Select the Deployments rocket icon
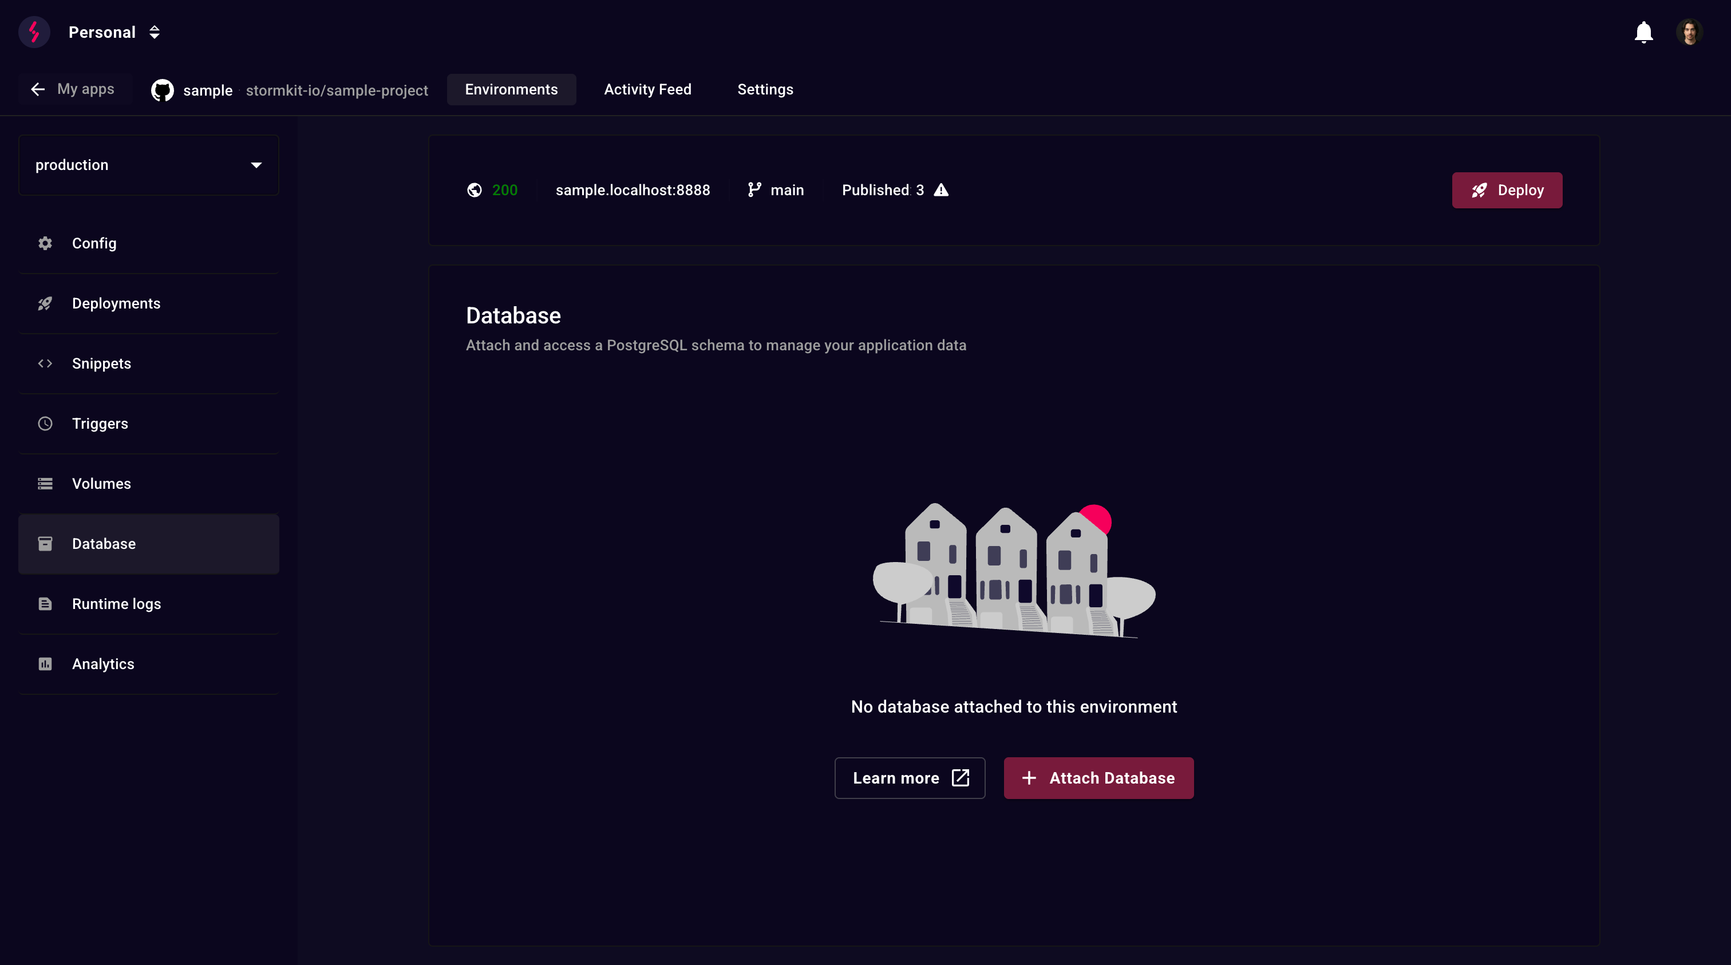The height and width of the screenshot is (965, 1731). (45, 303)
